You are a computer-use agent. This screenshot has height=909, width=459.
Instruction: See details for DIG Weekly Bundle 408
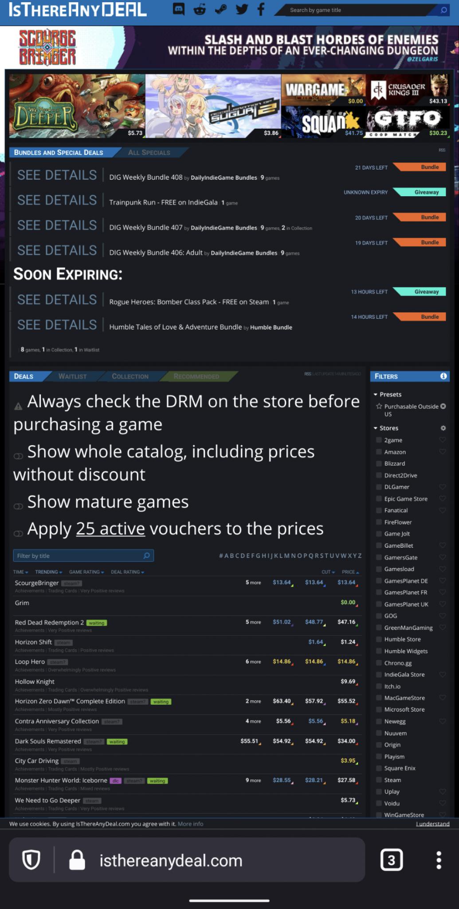point(57,175)
